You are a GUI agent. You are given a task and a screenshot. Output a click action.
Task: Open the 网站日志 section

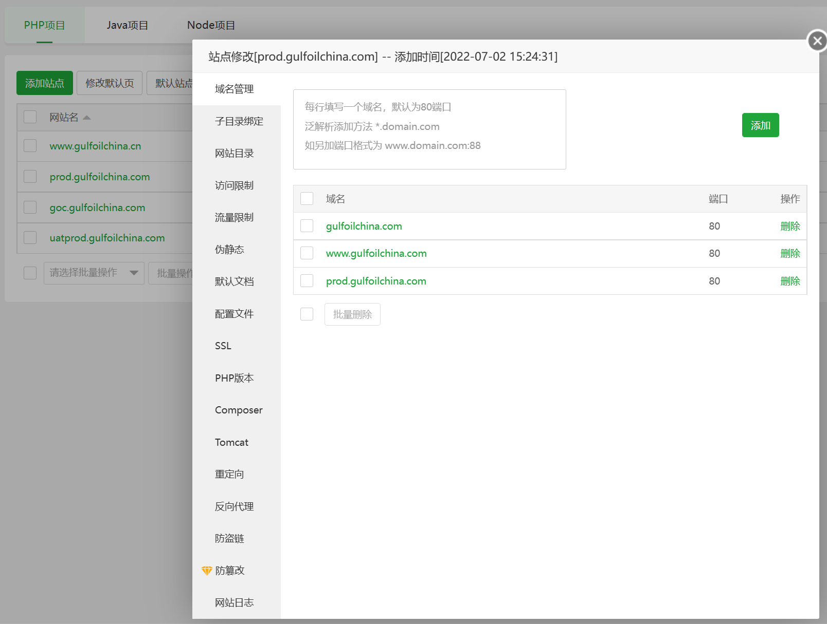click(237, 602)
